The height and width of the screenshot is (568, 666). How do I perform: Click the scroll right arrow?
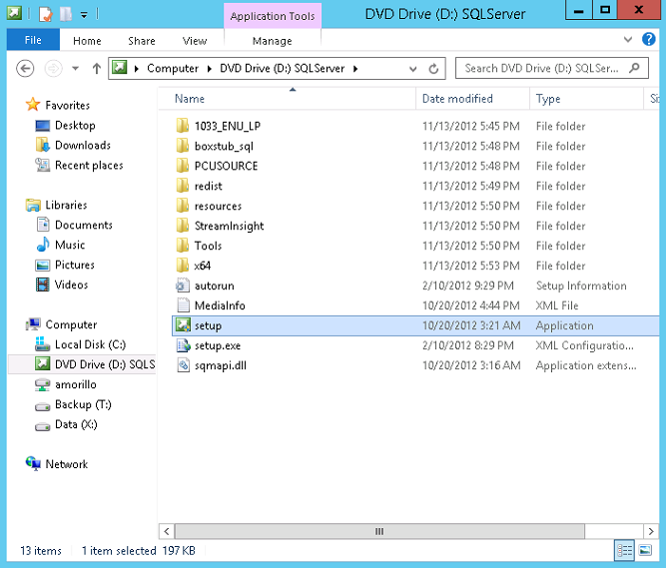click(651, 531)
